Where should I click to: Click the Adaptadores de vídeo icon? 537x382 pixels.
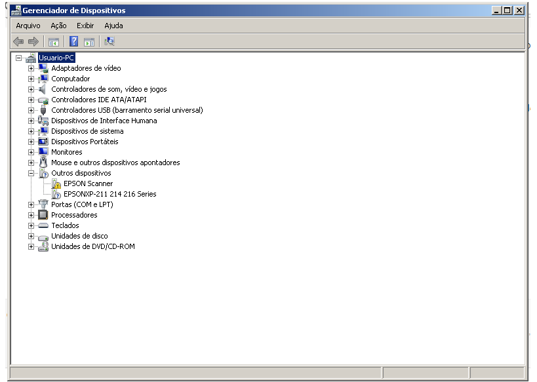[x=43, y=68]
